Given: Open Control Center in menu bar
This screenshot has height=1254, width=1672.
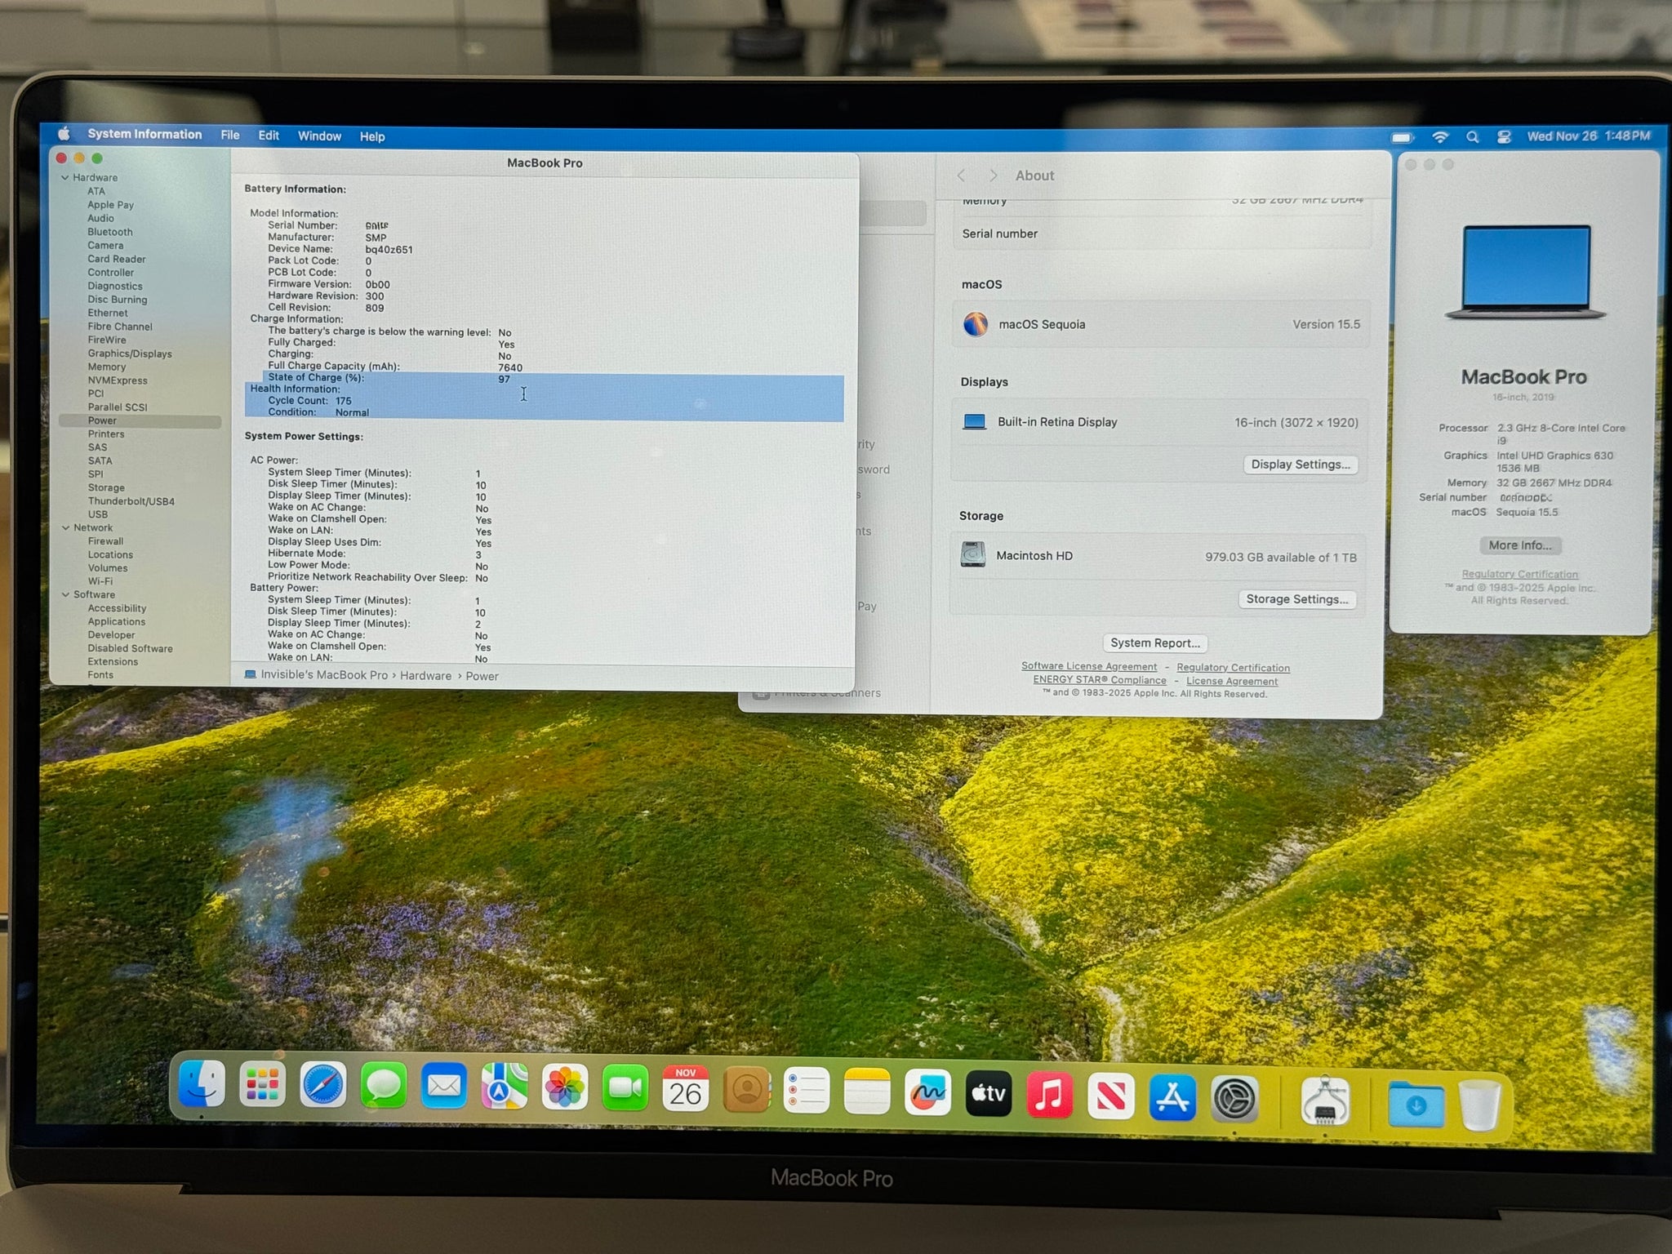Looking at the screenshot, I should click(1504, 137).
